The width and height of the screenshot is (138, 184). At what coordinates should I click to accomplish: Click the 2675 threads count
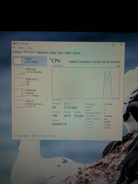pyautogui.click(x=67, y=116)
